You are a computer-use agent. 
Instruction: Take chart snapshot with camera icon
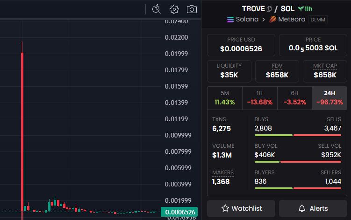[192, 9]
